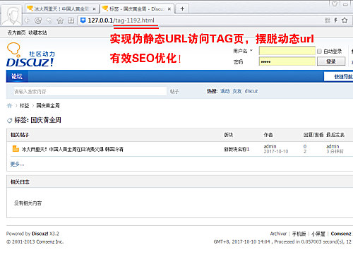This screenshot has height=257, width=353.
Task: Reload the page with the refresh icon
Action: pyautogui.click(x=38, y=20)
